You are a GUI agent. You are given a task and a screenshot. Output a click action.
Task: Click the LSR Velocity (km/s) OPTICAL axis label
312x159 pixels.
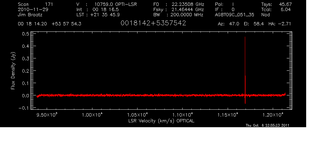click(162, 121)
